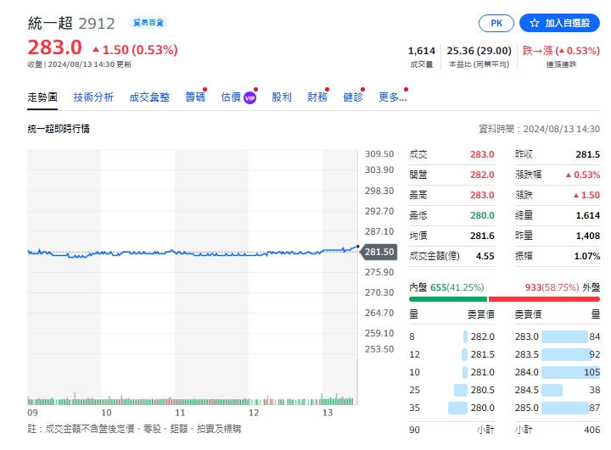Open the 財務 tab
This screenshot has height=450, width=611.
point(317,97)
